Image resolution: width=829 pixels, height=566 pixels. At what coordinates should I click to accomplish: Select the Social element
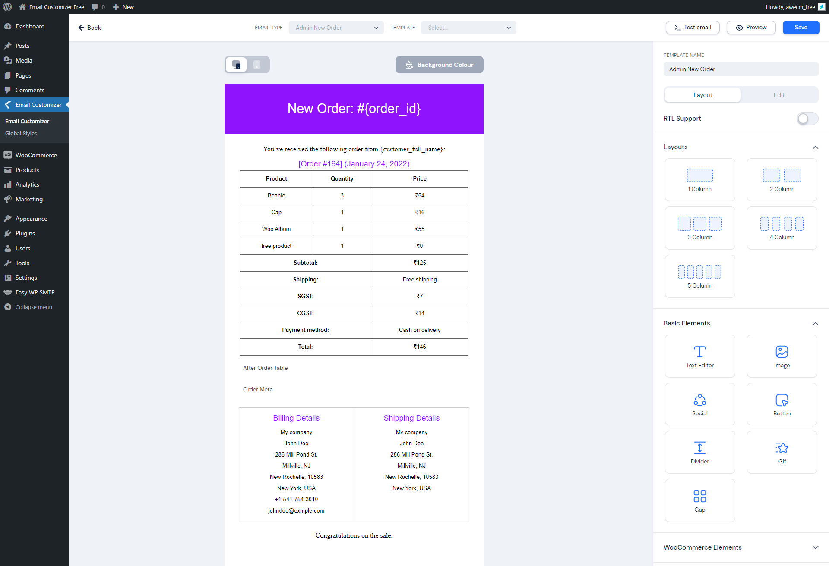[x=700, y=404]
